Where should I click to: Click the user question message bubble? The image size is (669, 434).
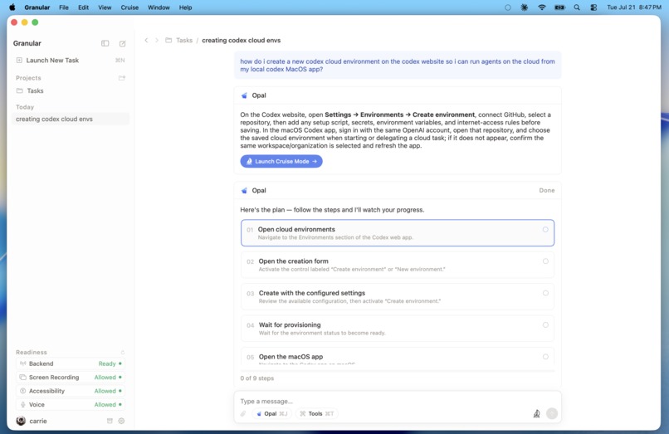click(x=398, y=66)
